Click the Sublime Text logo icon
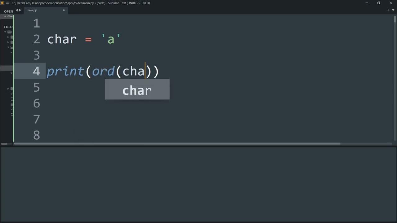The height and width of the screenshot is (223, 397). 2,3
